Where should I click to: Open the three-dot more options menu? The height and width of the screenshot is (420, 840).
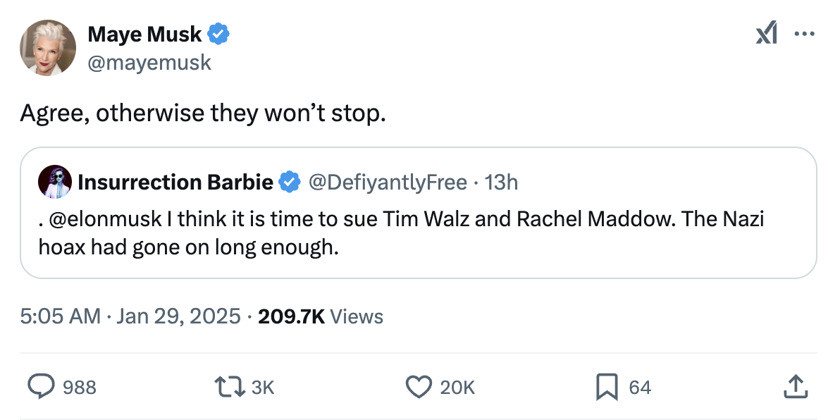(804, 34)
